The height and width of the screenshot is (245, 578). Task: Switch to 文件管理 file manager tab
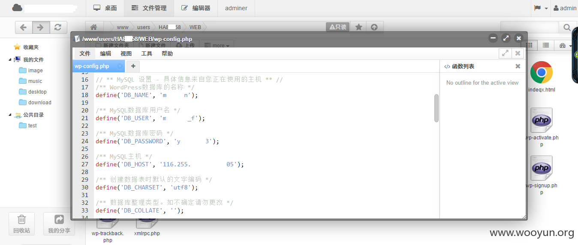(149, 8)
